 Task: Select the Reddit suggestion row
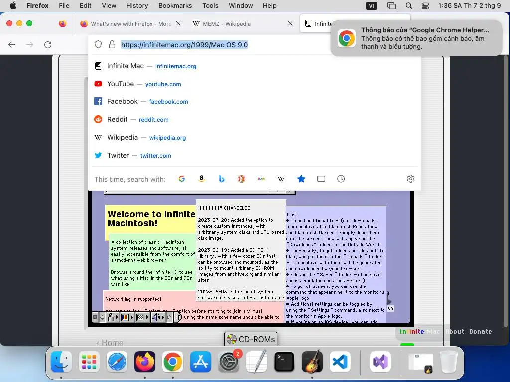255,119
